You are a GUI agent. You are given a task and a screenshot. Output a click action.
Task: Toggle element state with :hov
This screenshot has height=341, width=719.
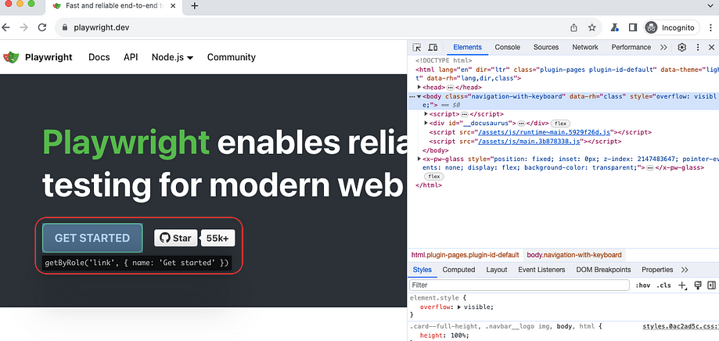point(643,285)
